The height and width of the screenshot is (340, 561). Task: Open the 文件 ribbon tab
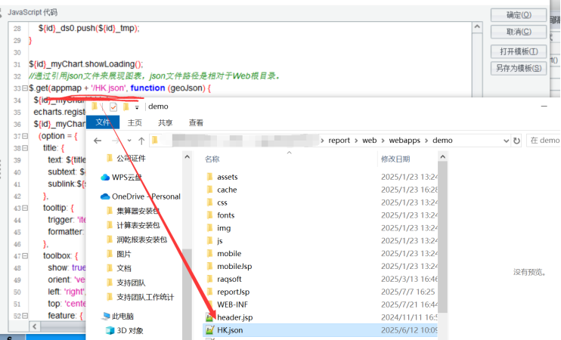pos(103,122)
